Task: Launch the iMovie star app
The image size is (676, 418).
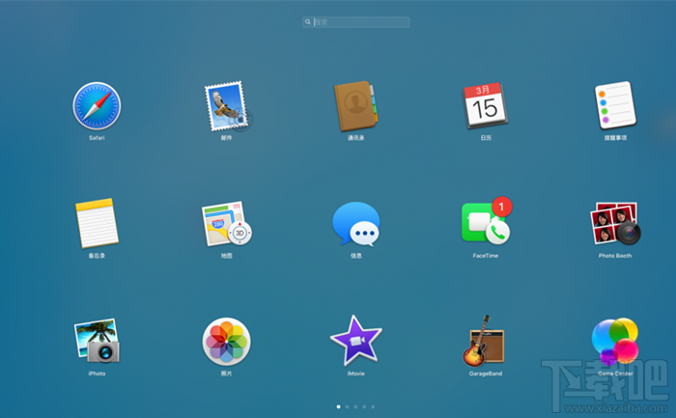Action: (x=356, y=341)
